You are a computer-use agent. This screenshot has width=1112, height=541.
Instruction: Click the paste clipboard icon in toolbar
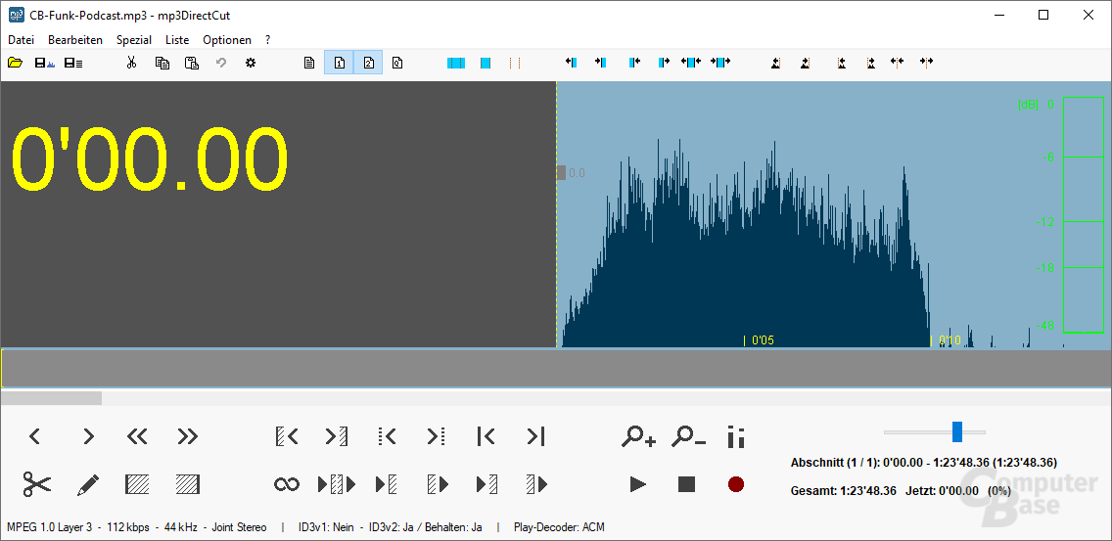point(192,64)
